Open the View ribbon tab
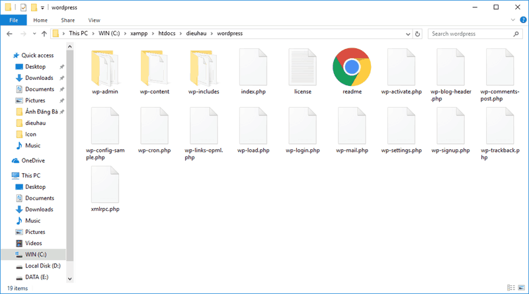The width and height of the screenshot is (529, 294). pos(94,20)
